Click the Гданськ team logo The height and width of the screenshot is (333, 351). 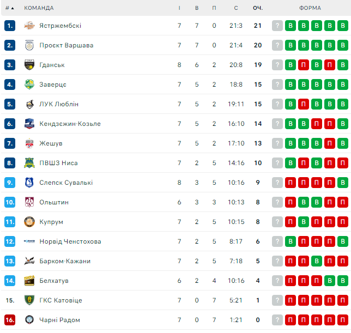(29, 65)
